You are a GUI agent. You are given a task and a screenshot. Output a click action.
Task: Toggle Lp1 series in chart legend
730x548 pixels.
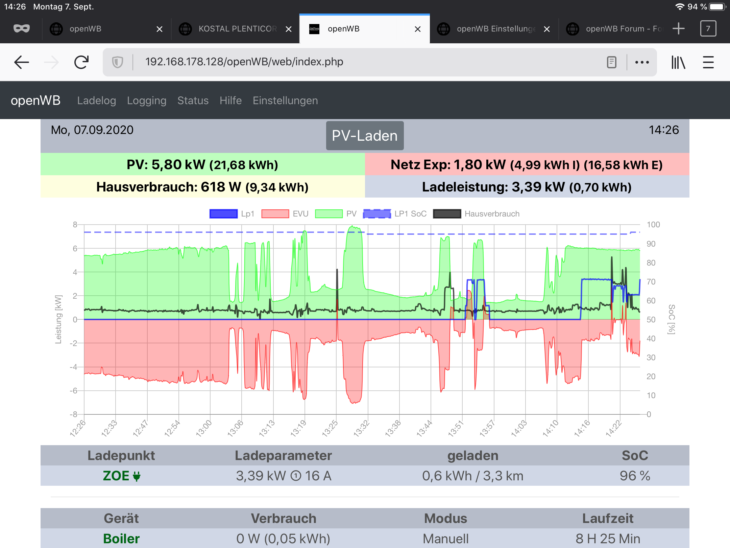pyautogui.click(x=223, y=214)
